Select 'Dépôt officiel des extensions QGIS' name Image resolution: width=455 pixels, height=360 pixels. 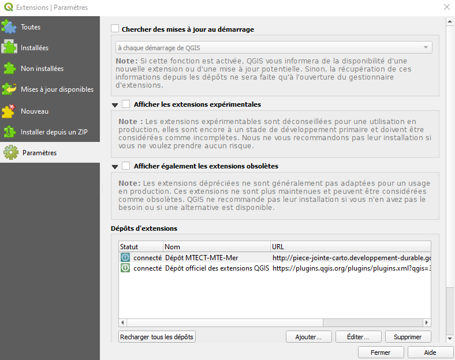pyautogui.click(x=217, y=268)
